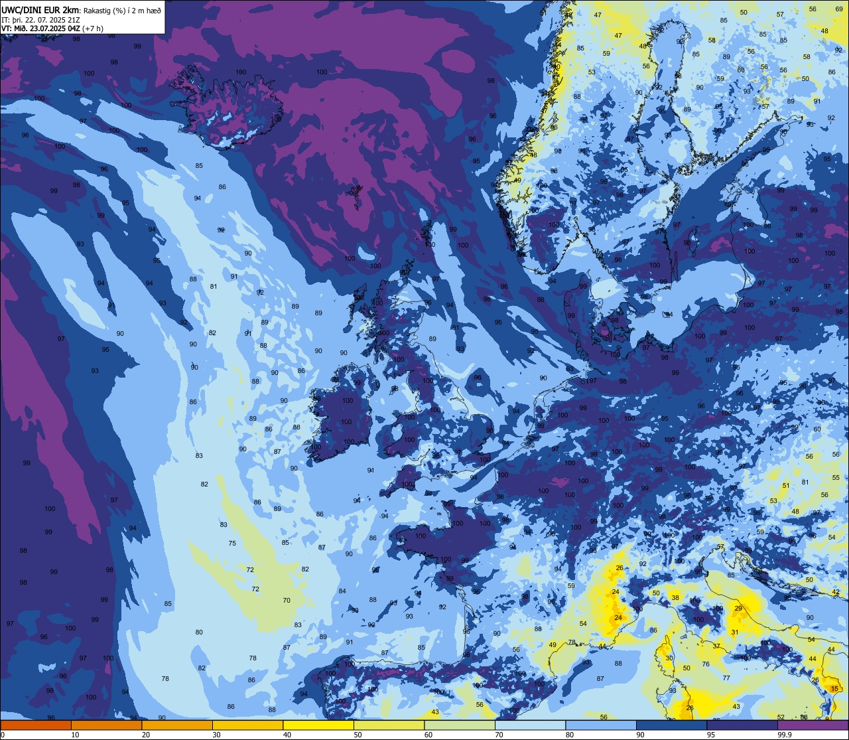The width and height of the screenshot is (849, 740).
Task: Click the 50–60 pale yellow legend swatch
Action: tap(389, 725)
